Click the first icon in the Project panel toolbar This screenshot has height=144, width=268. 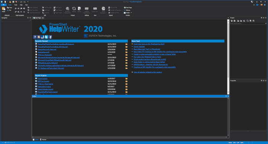pyautogui.click(x=232, y=21)
